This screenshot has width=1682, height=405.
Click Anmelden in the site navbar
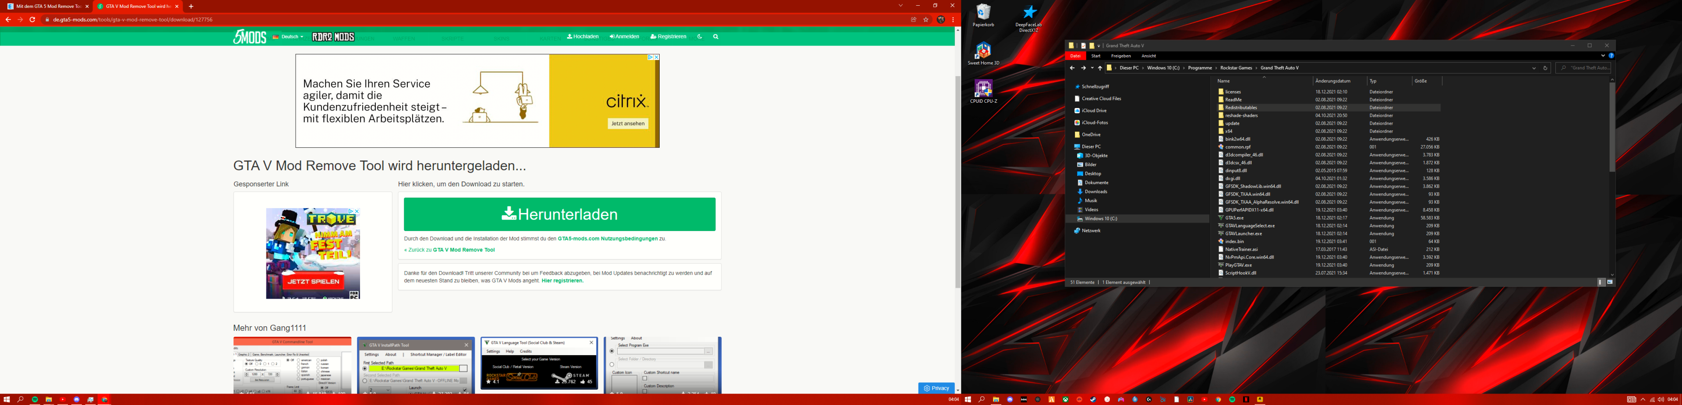[x=624, y=37]
